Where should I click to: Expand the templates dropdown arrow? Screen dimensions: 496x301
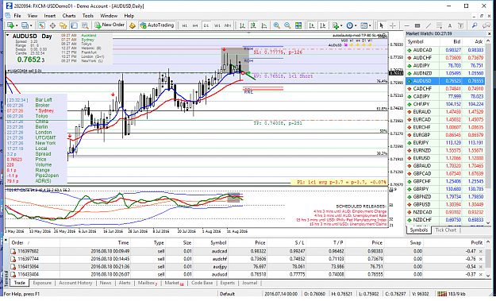tap(370, 25)
